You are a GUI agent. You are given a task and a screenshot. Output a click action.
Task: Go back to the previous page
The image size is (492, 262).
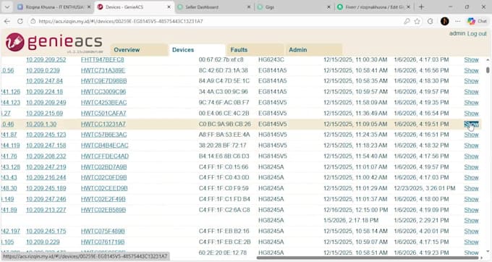coord(7,21)
